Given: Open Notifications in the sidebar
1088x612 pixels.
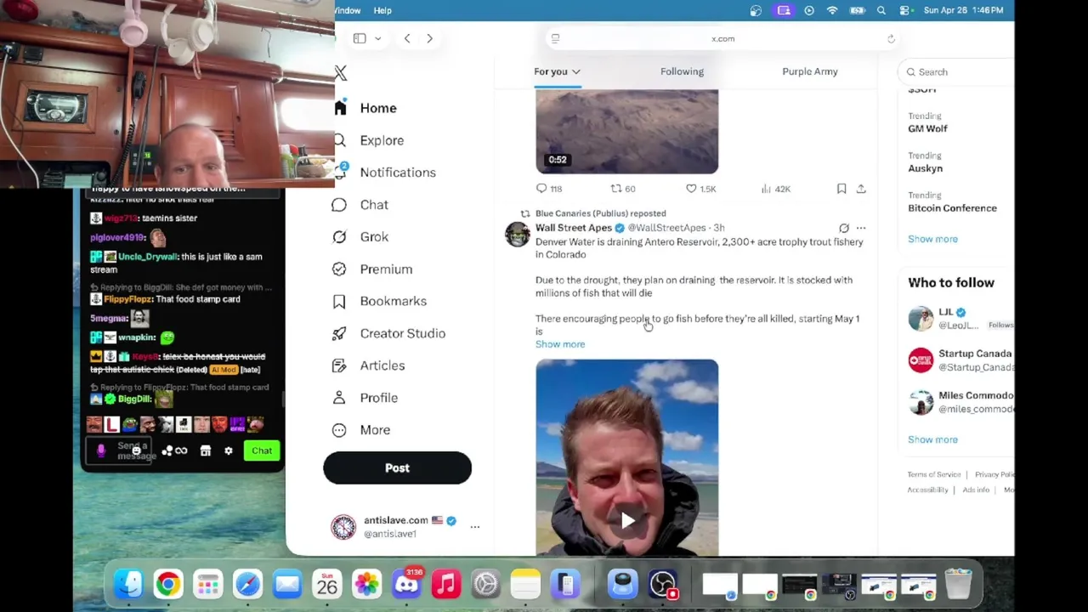Looking at the screenshot, I should 397,173.
